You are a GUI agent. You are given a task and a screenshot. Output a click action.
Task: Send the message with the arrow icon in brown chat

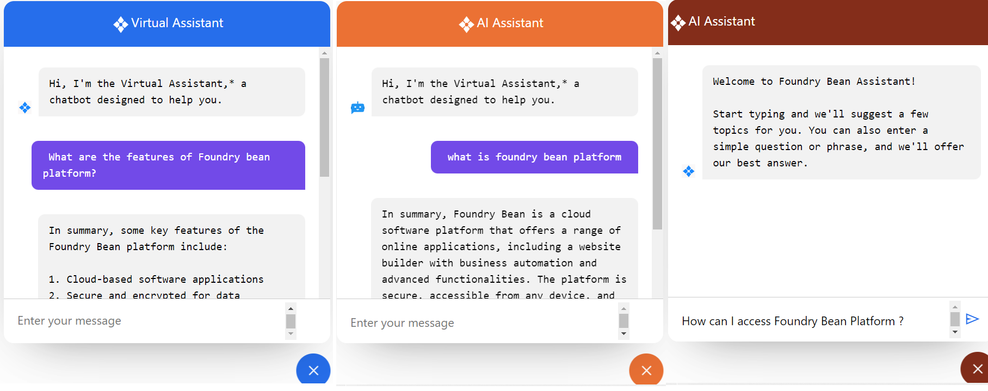[x=972, y=319]
